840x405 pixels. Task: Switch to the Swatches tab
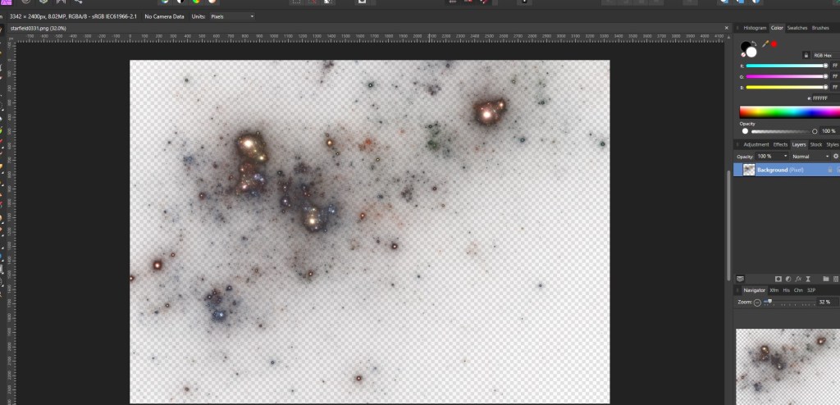click(797, 28)
